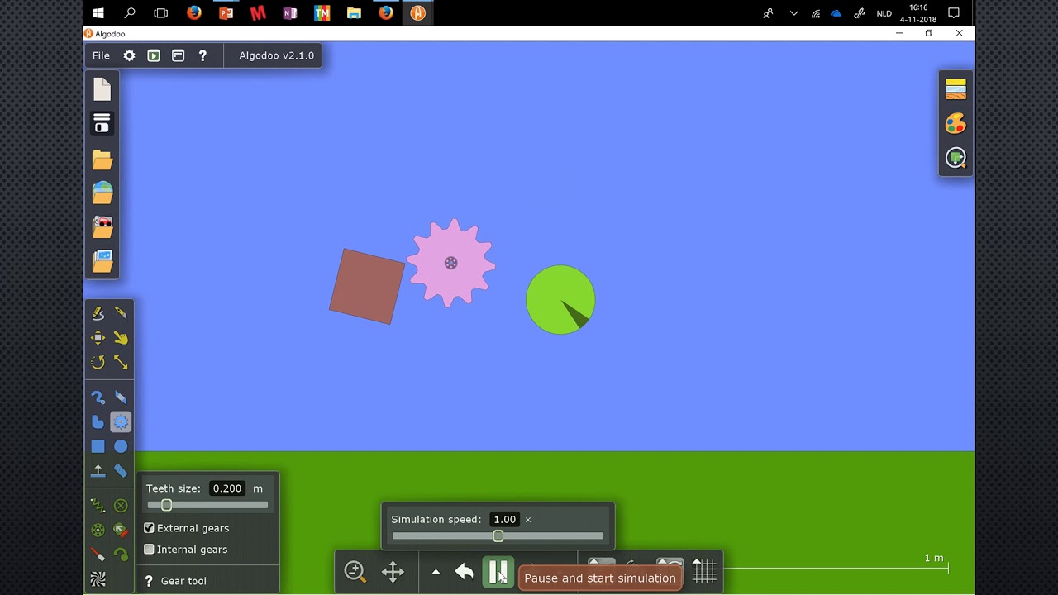Select the Axle tool

(98, 531)
